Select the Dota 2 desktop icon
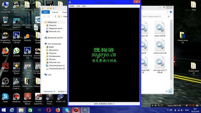Image resolution: width=201 pixels, height=113 pixels. coord(5,67)
